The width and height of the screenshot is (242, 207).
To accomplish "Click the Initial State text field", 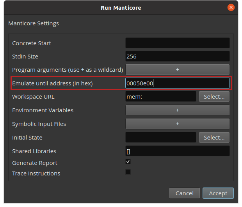I will 160,137.
